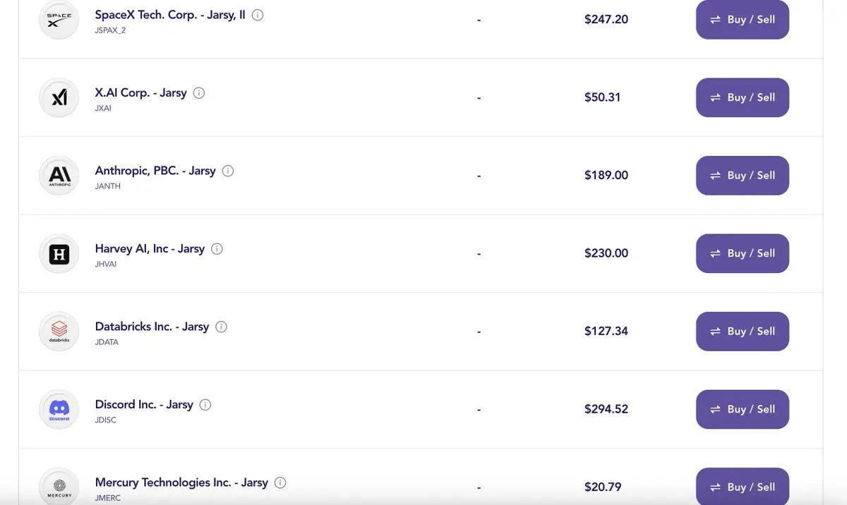
Task: View info icon next to Discord Inc.
Action: 205,405
